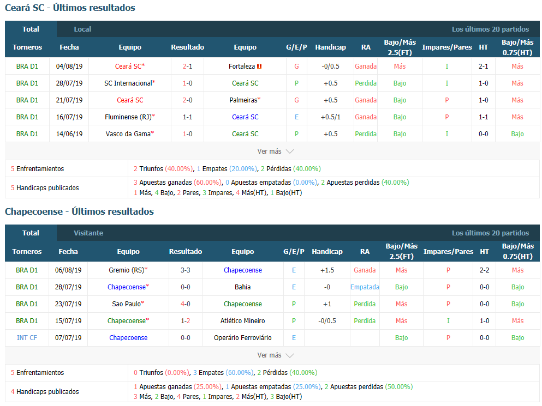Click 3 Apuestas ganadas (60.00%) summary text
The height and width of the screenshot is (406, 542).
tap(178, 182)
